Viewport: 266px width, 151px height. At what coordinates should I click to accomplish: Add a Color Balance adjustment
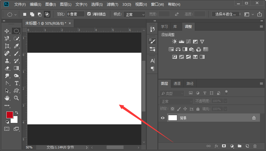coord(178,49)
